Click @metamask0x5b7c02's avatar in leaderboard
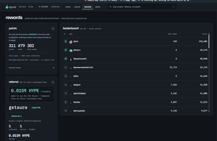 71,68
